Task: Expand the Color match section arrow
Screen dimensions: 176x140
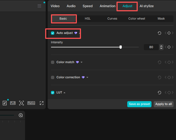Action: 82,62
